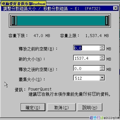The width and height of the screenshot is (120, 120).
Task: Decrease the new size value
Action: (102, 59)
